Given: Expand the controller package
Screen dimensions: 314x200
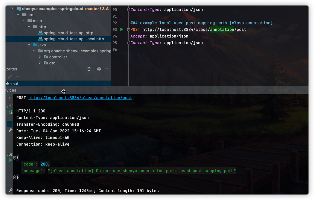Looking at the screenshot, I should tap(40, 57).
